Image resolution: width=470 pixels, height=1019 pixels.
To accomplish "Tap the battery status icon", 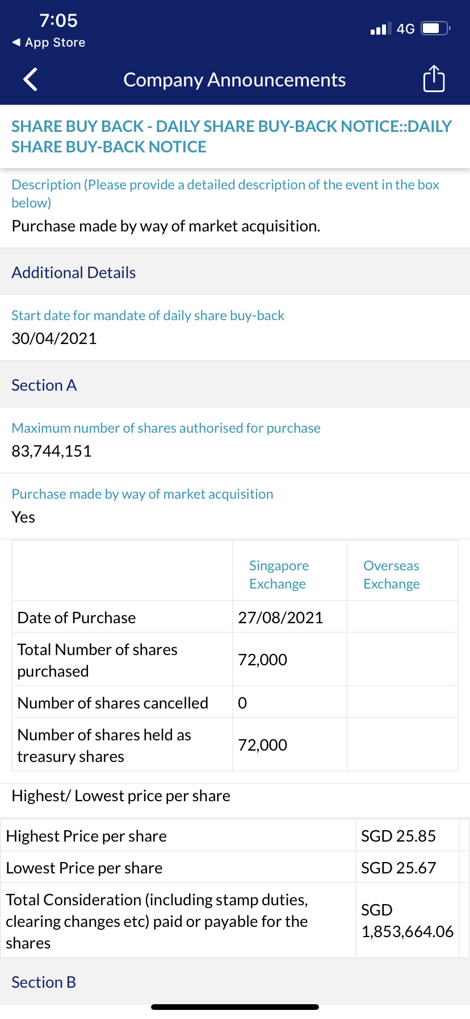I will 435,28.
